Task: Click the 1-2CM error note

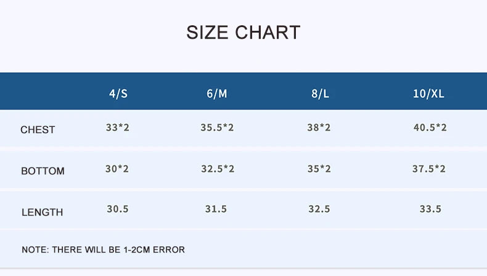Action: click(x=103, y=250)
